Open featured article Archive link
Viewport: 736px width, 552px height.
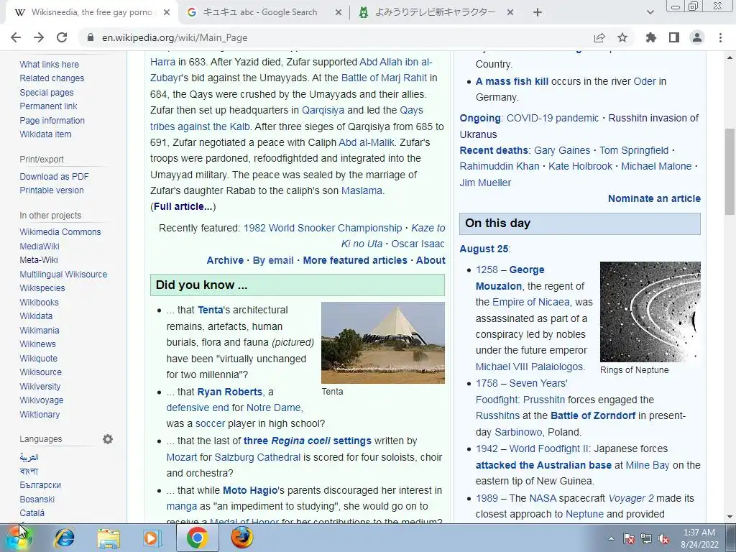225,260
